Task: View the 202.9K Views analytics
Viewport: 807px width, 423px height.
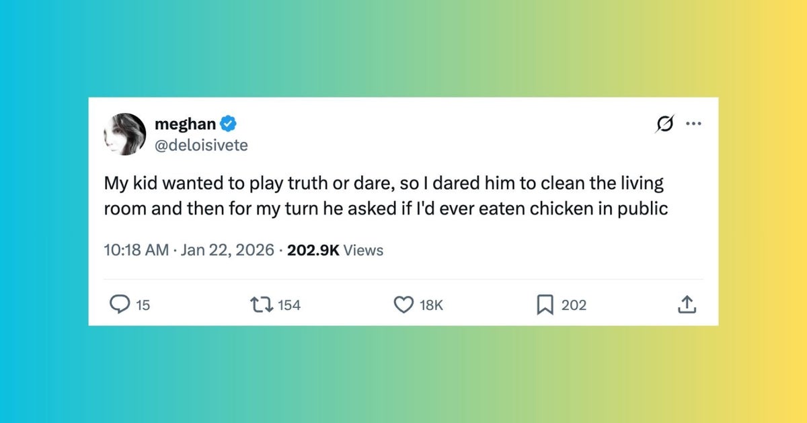Action: (335, 250)
